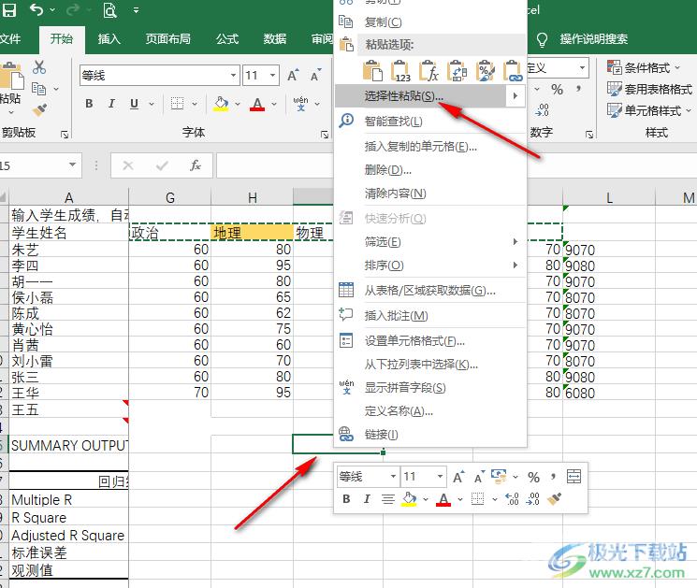Click mini toolbar Decrease Decimal icon
The width and height of the screenshot is (697, 588).
pyautogui.click(x=532, y=499)
